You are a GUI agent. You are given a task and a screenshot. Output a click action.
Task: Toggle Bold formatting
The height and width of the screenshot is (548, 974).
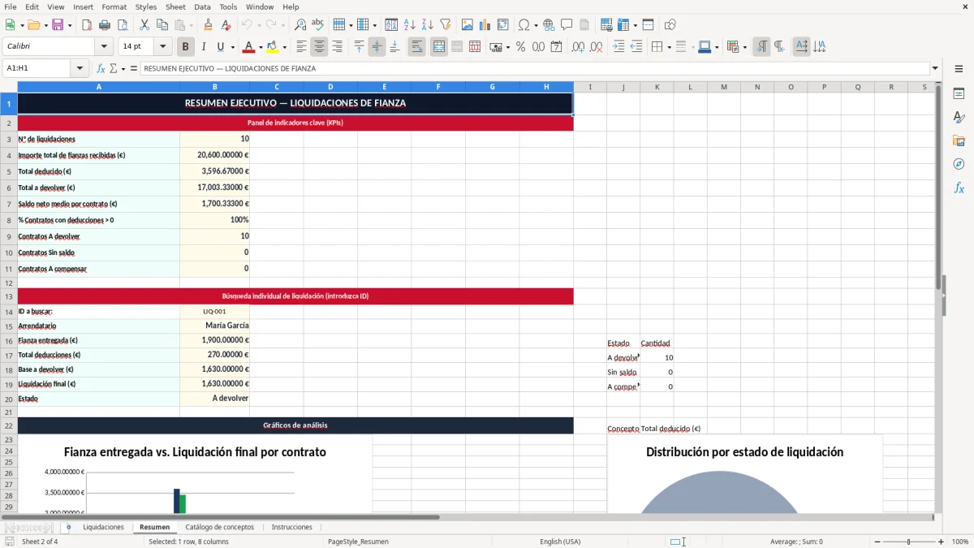pos(185,47)
